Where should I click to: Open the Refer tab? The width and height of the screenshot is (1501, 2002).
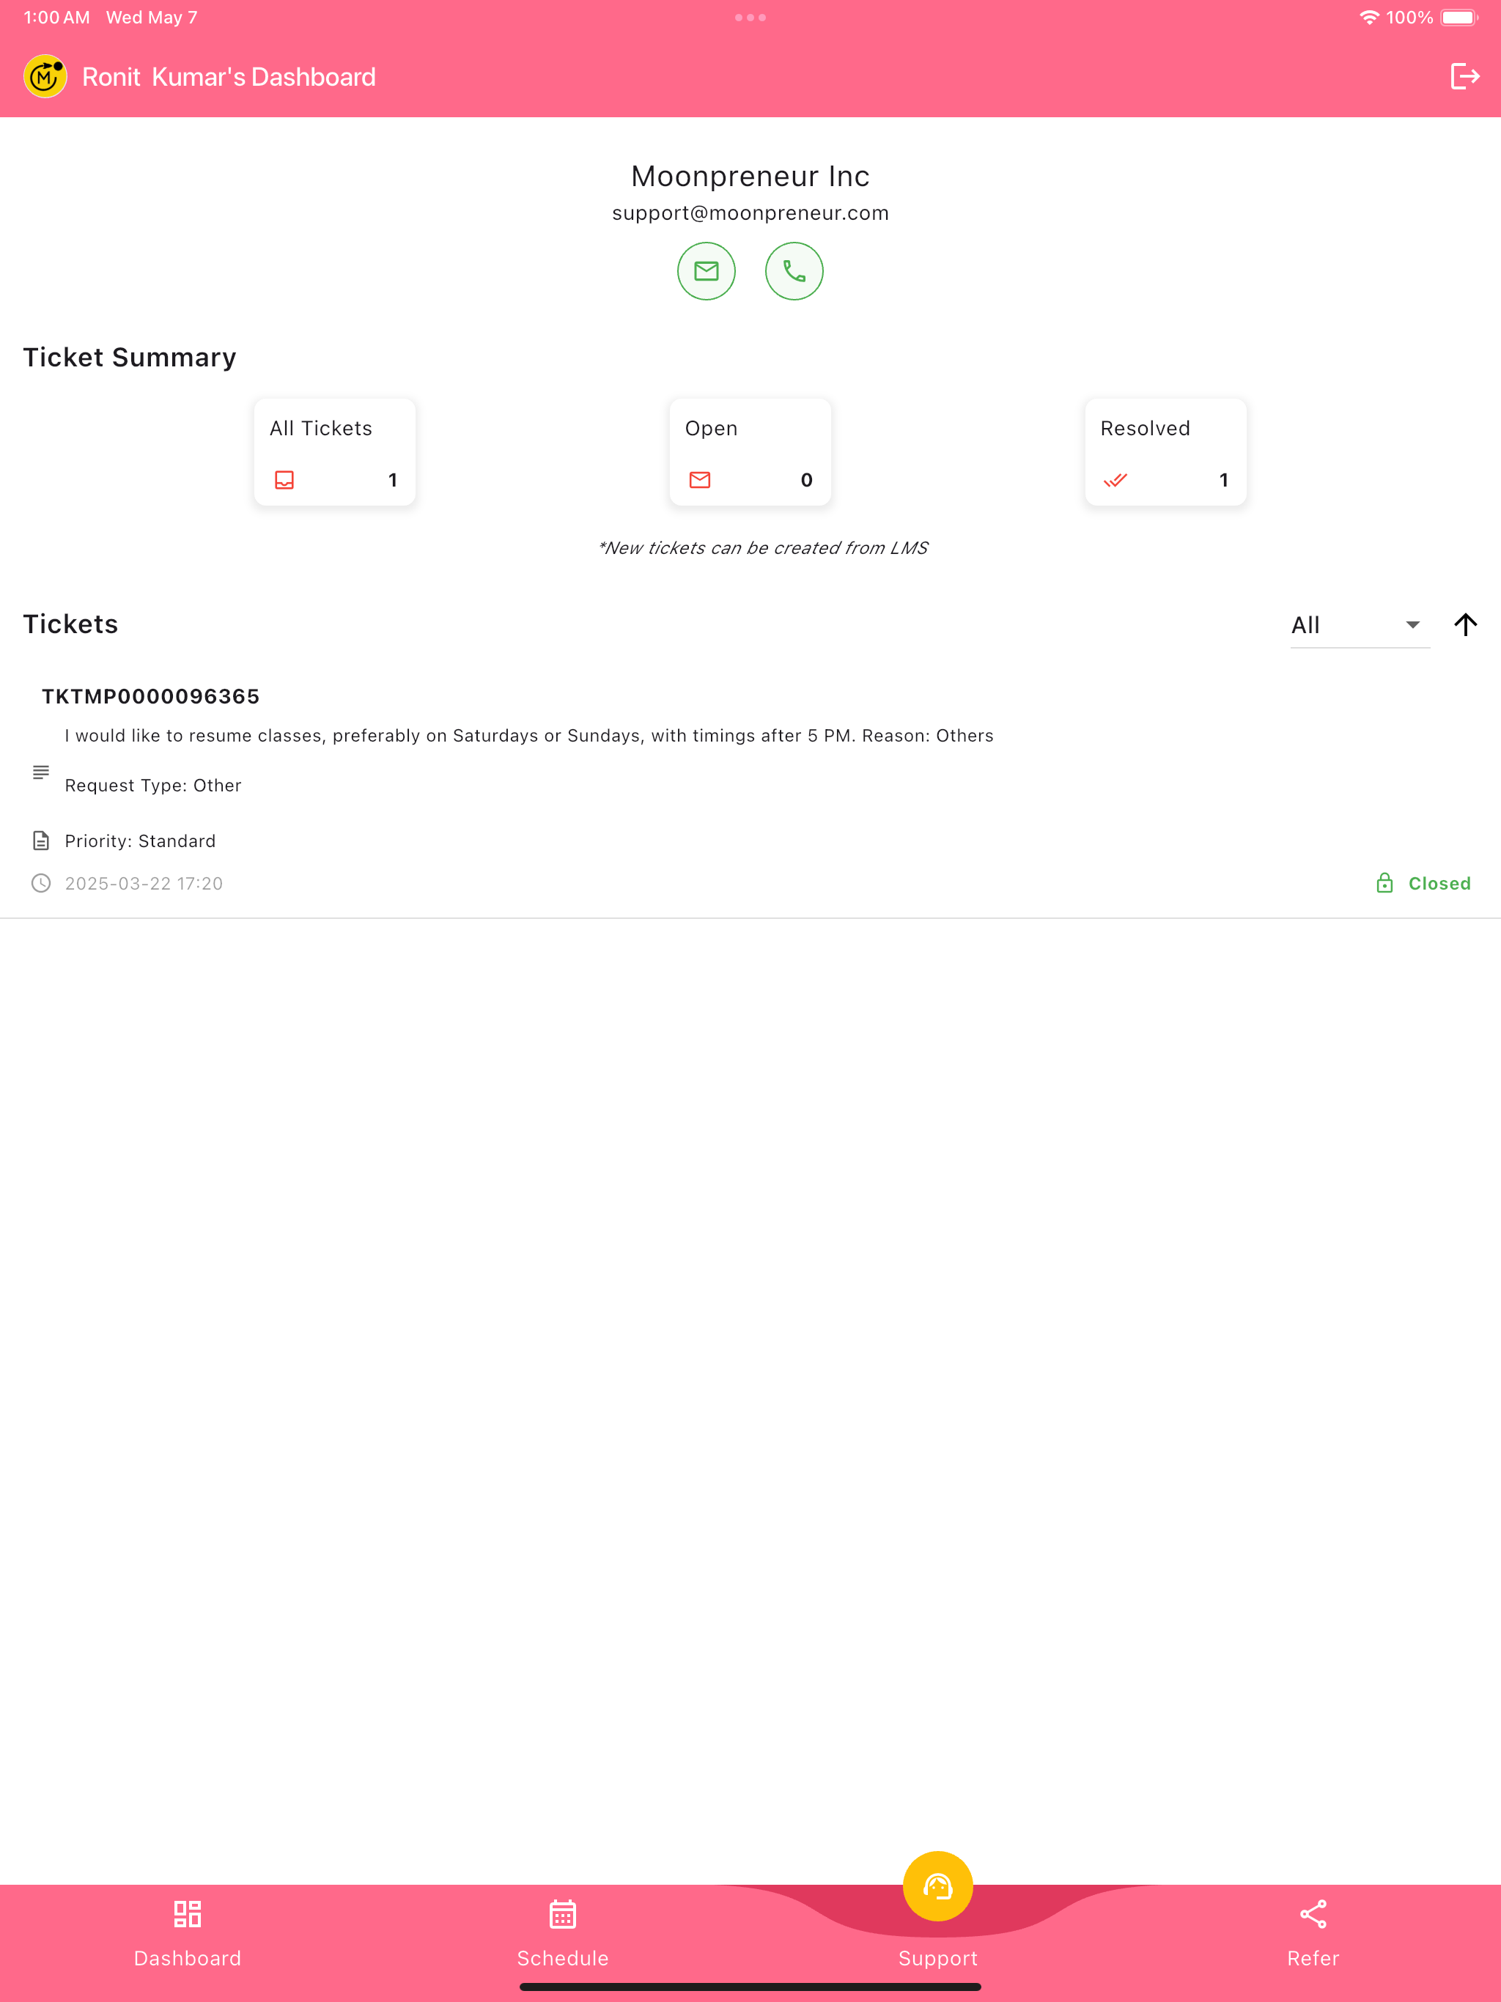coord(1313,1934)
